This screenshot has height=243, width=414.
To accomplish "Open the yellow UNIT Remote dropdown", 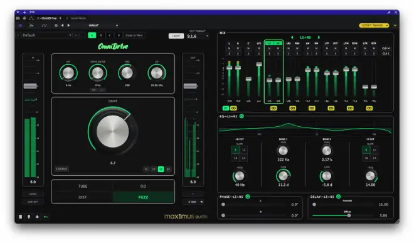I will point(374,25).
